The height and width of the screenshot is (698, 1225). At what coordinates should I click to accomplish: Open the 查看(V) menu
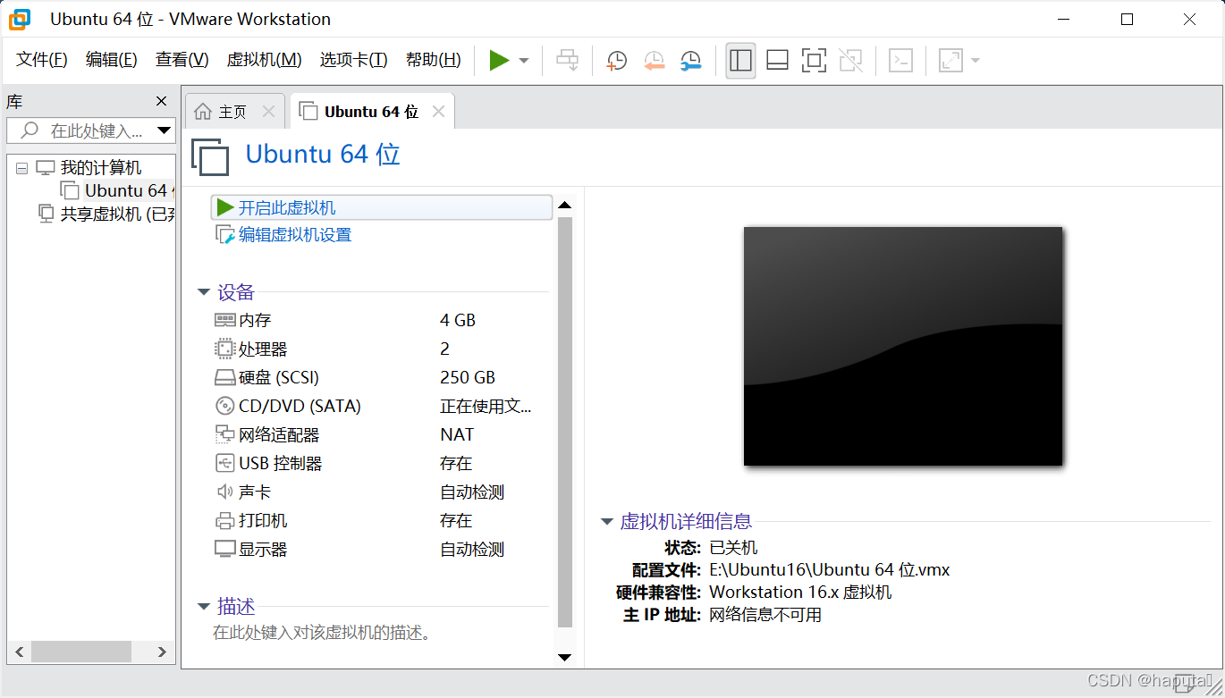coord(182,60)
